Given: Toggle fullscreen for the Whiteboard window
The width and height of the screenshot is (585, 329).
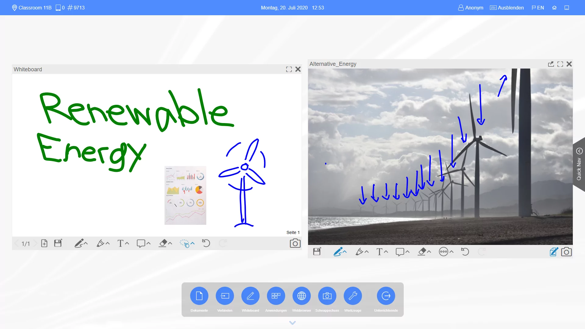Looking at the screenshot, I should pos(289,69).
